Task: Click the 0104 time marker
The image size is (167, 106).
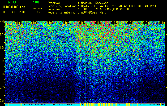Action: 66,23
